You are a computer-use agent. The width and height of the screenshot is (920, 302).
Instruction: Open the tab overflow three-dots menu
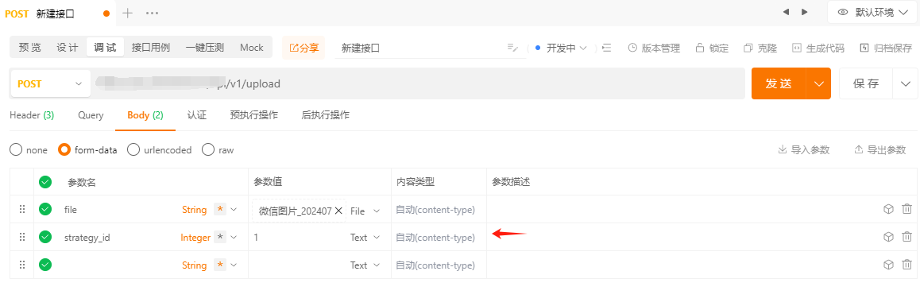(152, 13)
